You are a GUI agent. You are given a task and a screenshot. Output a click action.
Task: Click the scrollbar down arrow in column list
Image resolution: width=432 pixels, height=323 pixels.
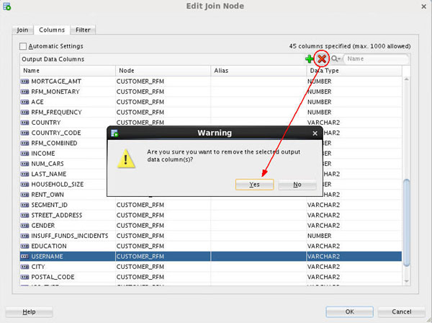(x=406, y=281)
